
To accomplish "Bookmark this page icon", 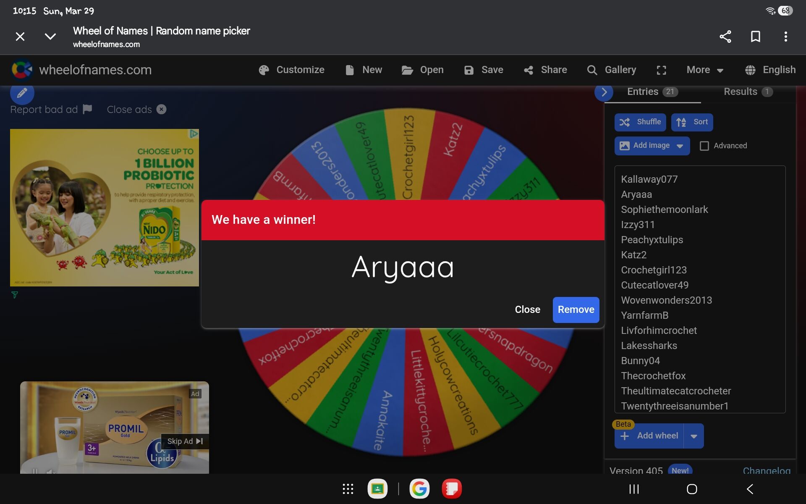I will tap(755, 37).
